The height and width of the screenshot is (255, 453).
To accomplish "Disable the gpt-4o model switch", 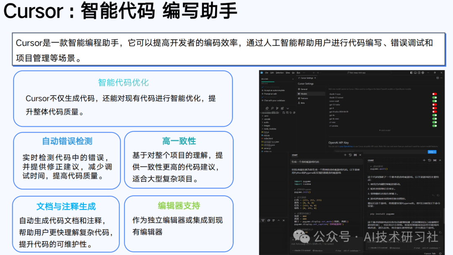I will 435,115.
